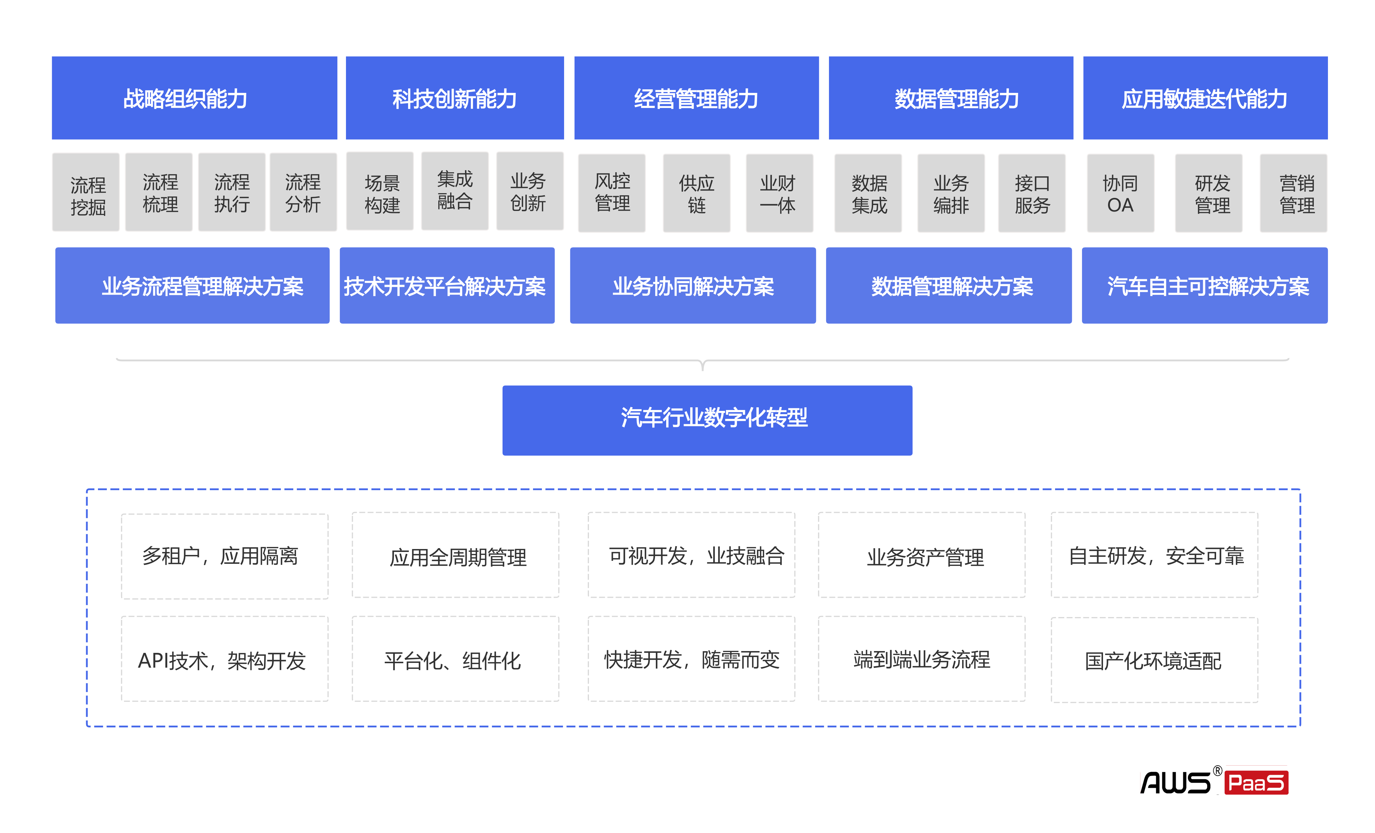The image size is (1375, 833).
Task: Select the 经营管理能力 header block
Action: coord(696,98)
